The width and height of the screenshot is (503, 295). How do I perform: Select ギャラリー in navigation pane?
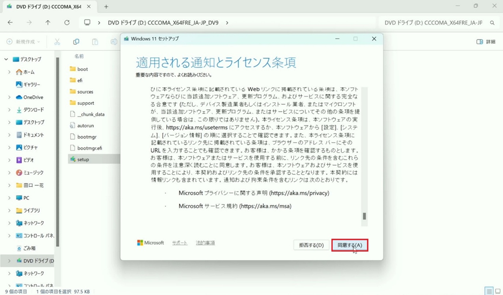tap(32, 84)
